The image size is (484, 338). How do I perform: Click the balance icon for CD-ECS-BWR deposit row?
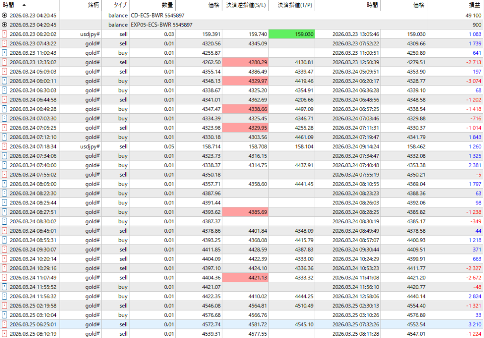(x=5, y=16)
